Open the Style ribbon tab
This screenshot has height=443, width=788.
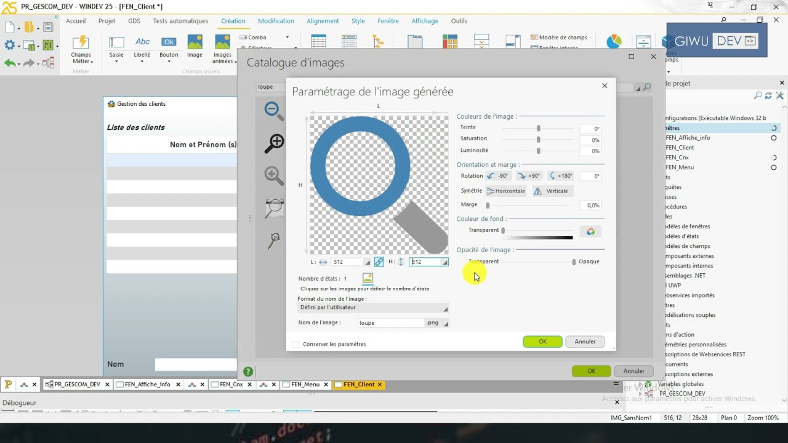[x=358, y=21]
